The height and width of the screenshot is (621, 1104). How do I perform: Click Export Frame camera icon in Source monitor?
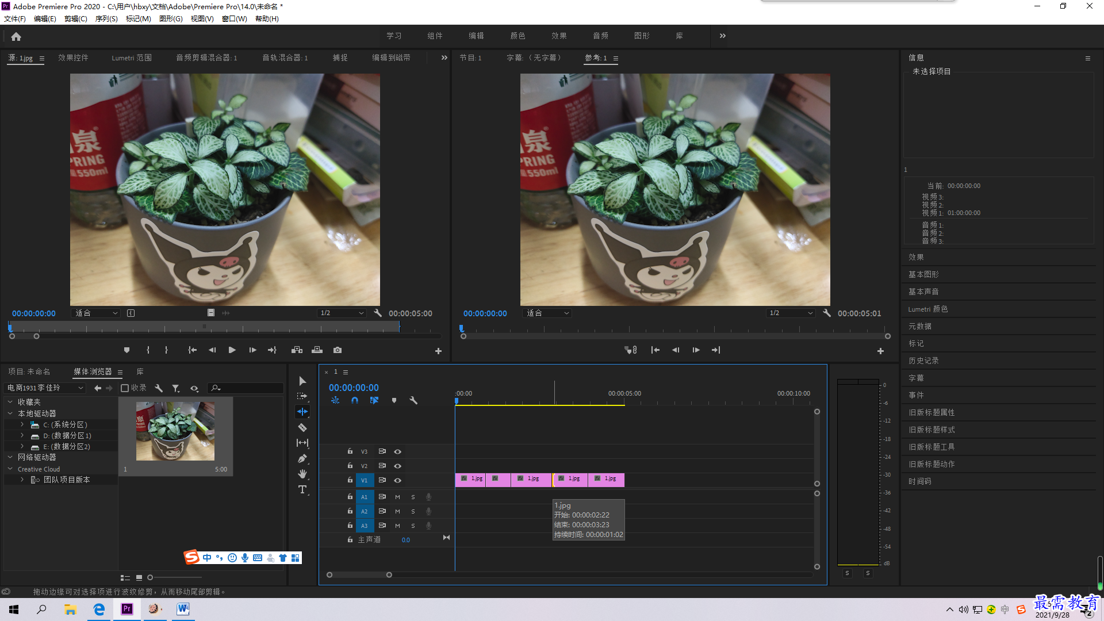click(x=338, y=350)
